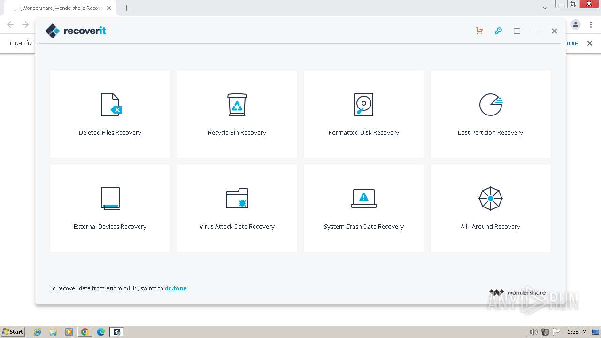601x338 pixels.
Task: Switch to Recoverit on the taskbar
Action: pyautogui.click(x=117, y=332)
